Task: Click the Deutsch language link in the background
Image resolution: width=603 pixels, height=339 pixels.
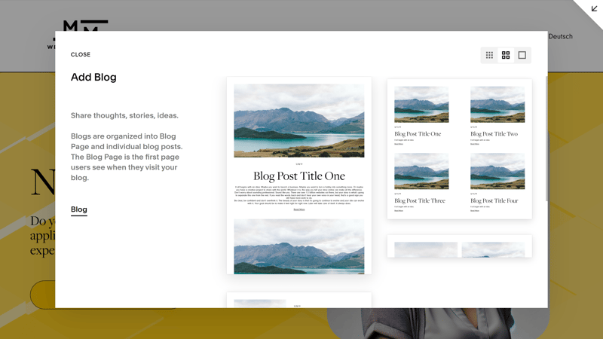Action: coord(560,36)
